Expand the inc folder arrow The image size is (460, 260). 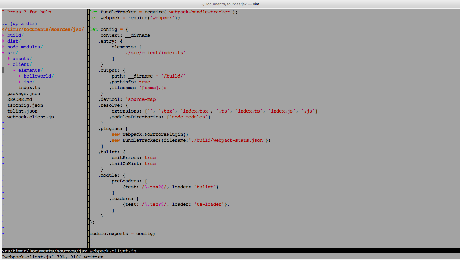(20, 82)
